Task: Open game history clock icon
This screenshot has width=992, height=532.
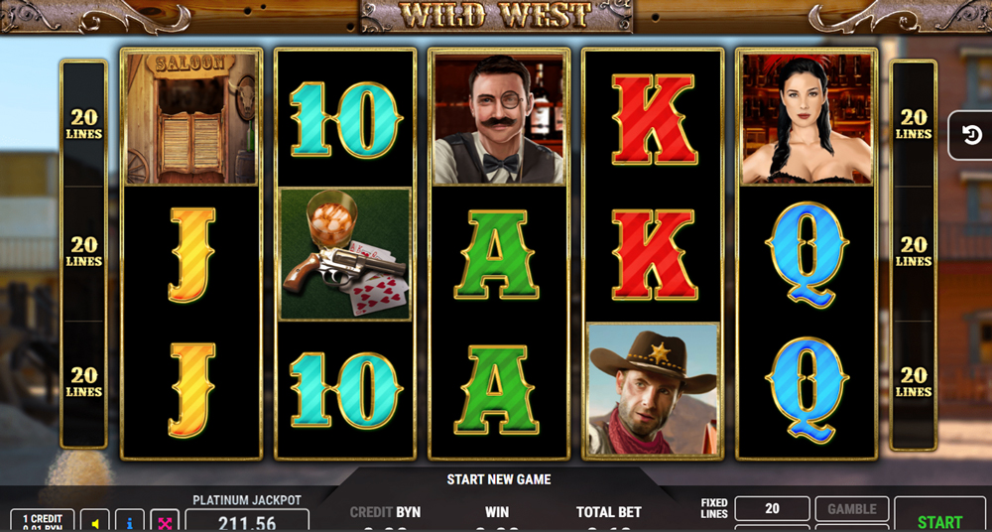Action: click(x=972, y=136)
